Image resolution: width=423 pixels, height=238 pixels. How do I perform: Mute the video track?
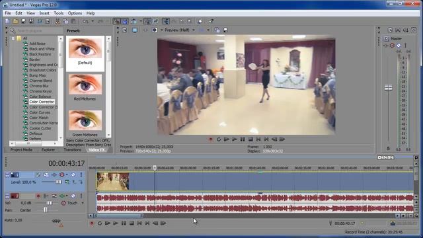coord(73,175)
